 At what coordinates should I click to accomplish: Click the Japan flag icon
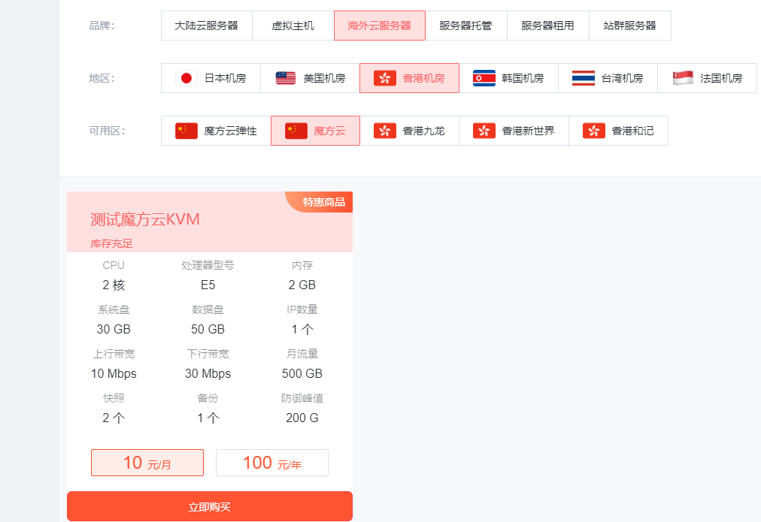pos(186,78)
